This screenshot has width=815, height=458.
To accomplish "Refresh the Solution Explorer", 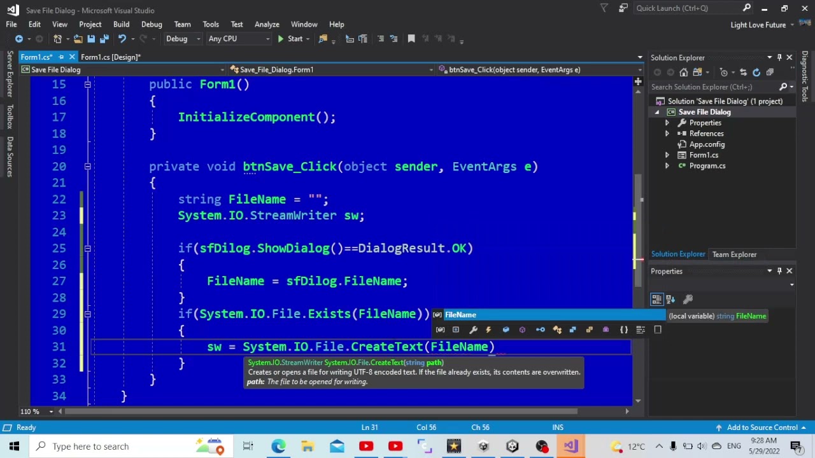I will coord(756,73).
